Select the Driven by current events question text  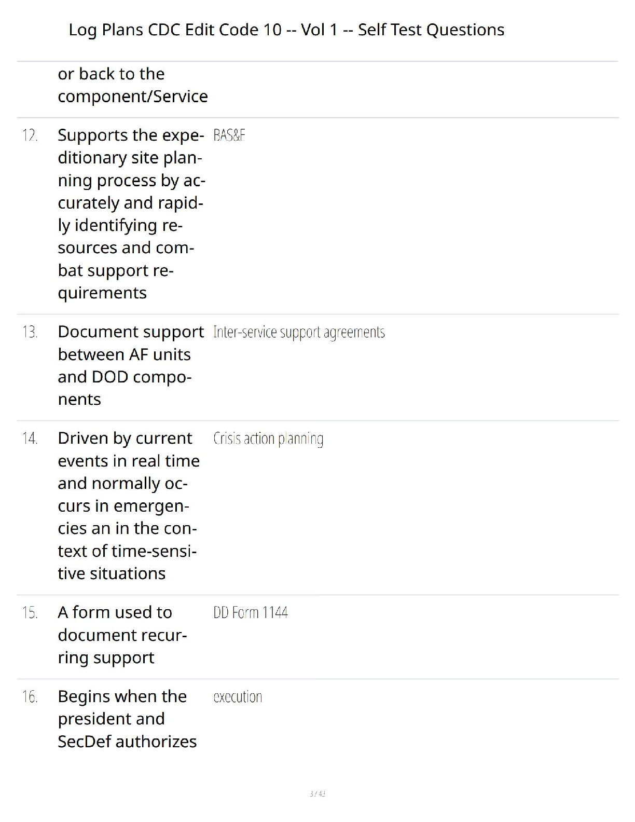tap(129, 506)
